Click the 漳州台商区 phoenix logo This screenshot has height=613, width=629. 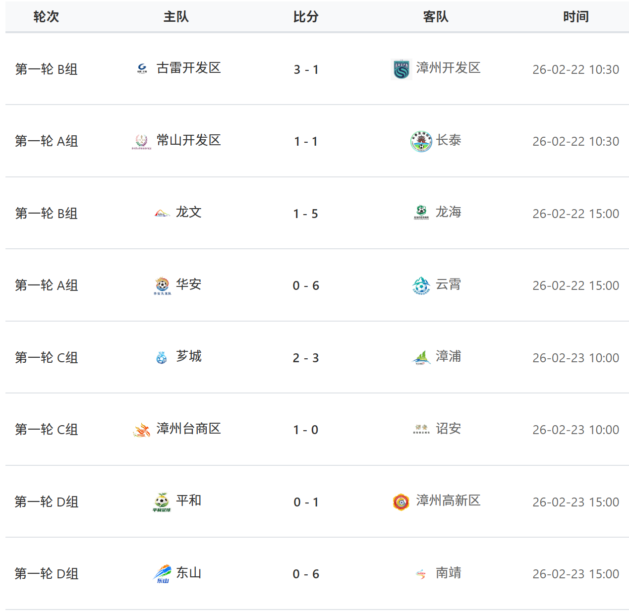[x=142, y=430]
